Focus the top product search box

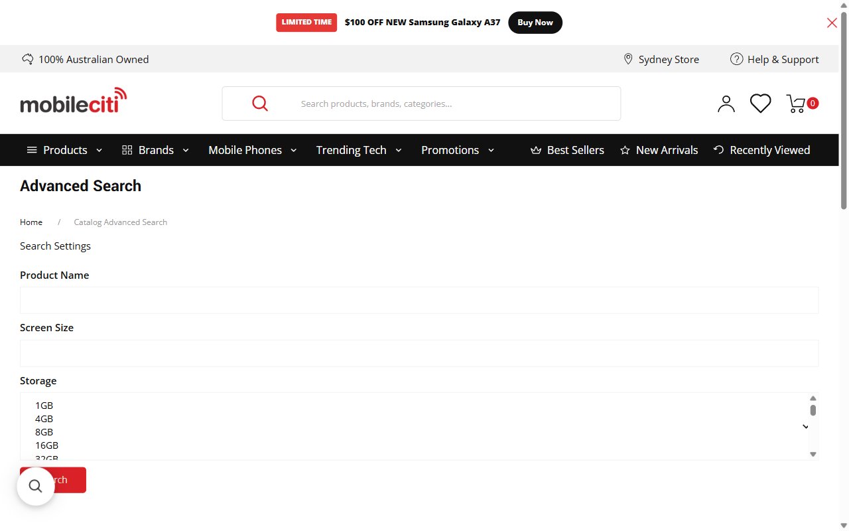pos(421,104)
